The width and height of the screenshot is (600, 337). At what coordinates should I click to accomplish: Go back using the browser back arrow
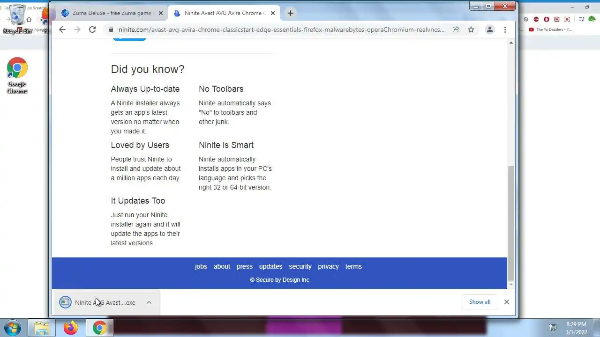[x=62, y=29]
